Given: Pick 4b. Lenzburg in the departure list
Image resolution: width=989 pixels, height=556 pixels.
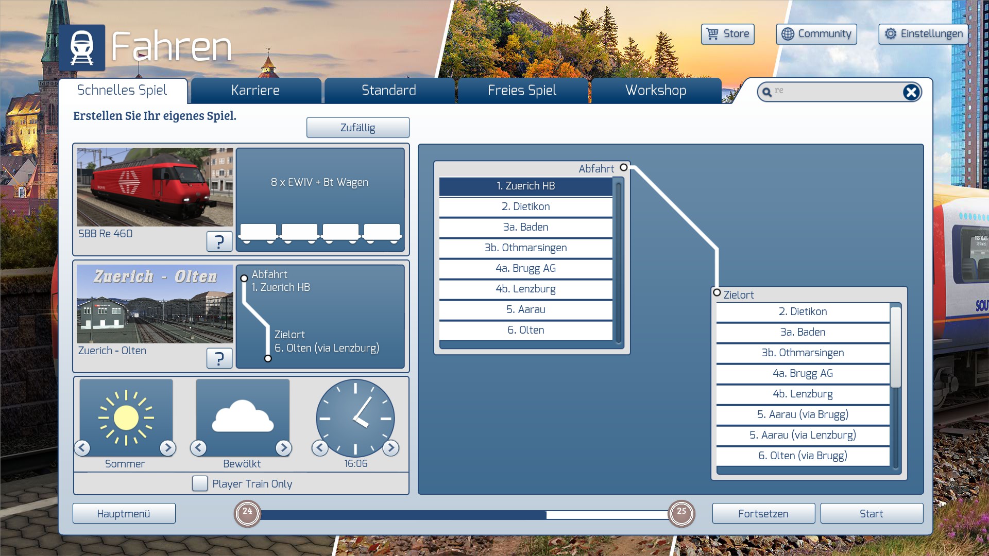Looking at the screenshot, I should (525, 289).
